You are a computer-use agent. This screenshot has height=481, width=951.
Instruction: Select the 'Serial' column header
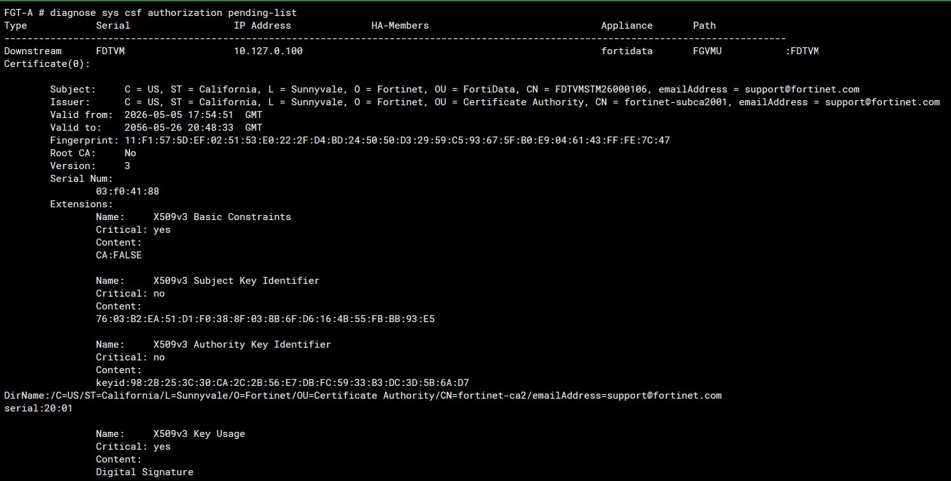[113, 26]
